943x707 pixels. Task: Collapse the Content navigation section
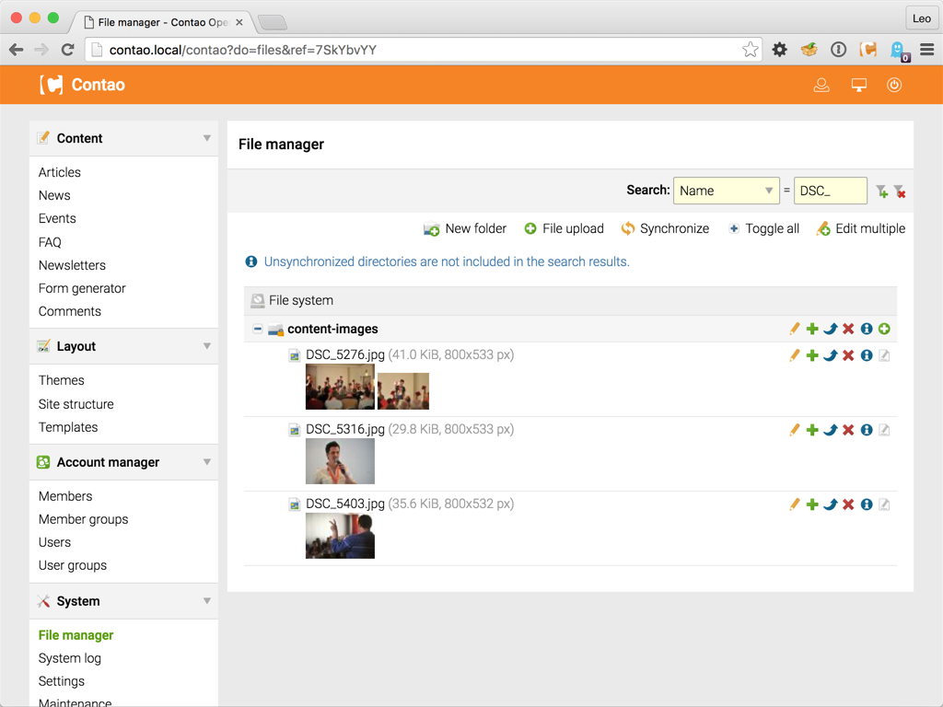(207, 138)
